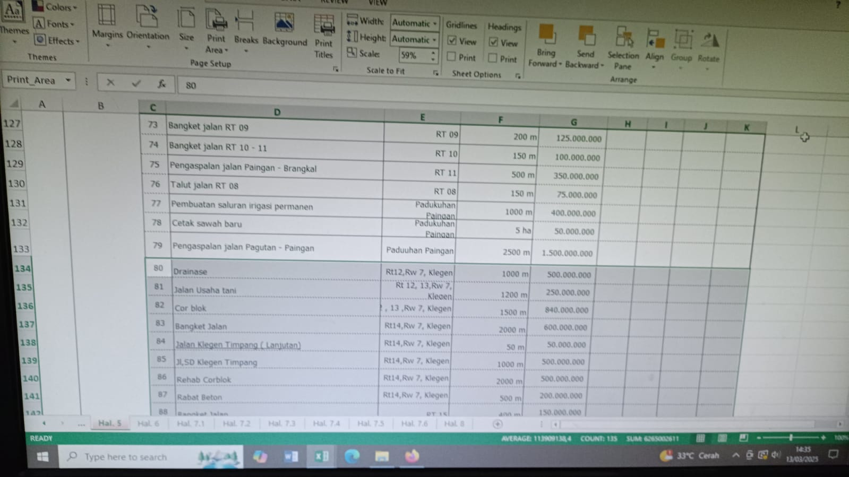The image size is (849, 477).
Task: Switch to Hal. 7.1 sheet tab
Action: [191, 423]
